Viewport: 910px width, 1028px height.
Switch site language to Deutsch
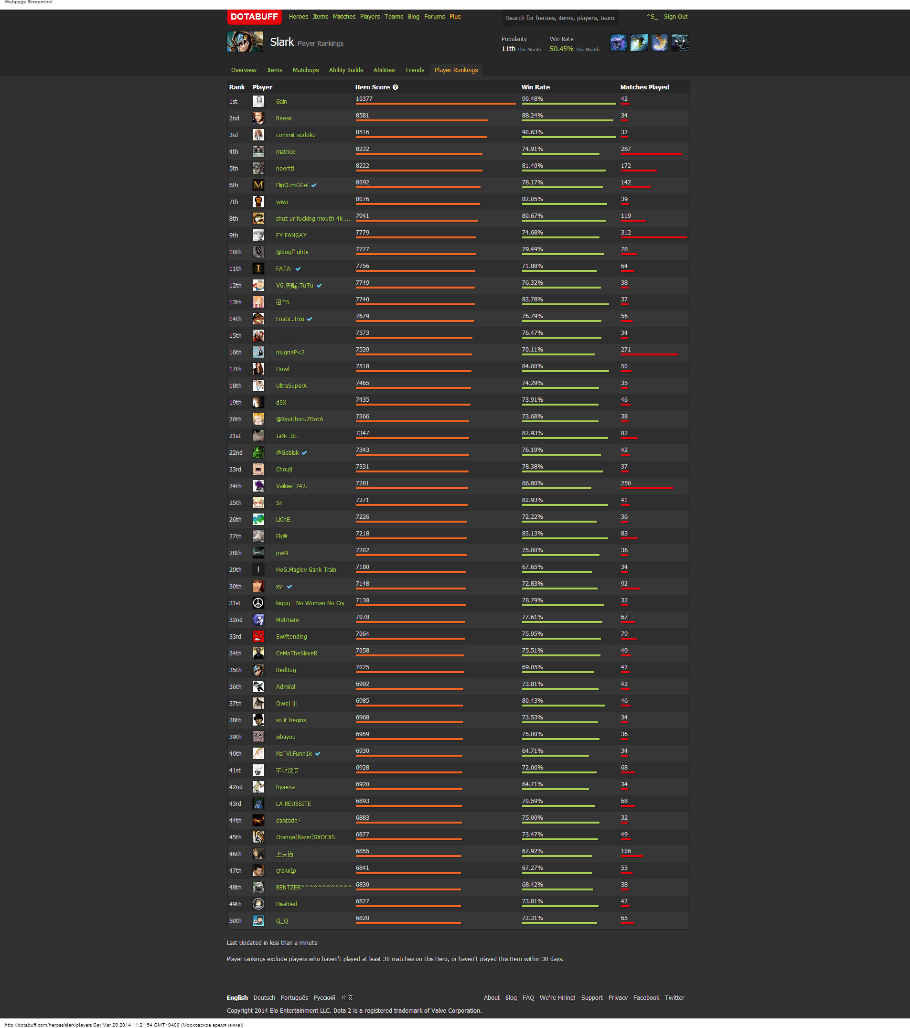(264, 998)
